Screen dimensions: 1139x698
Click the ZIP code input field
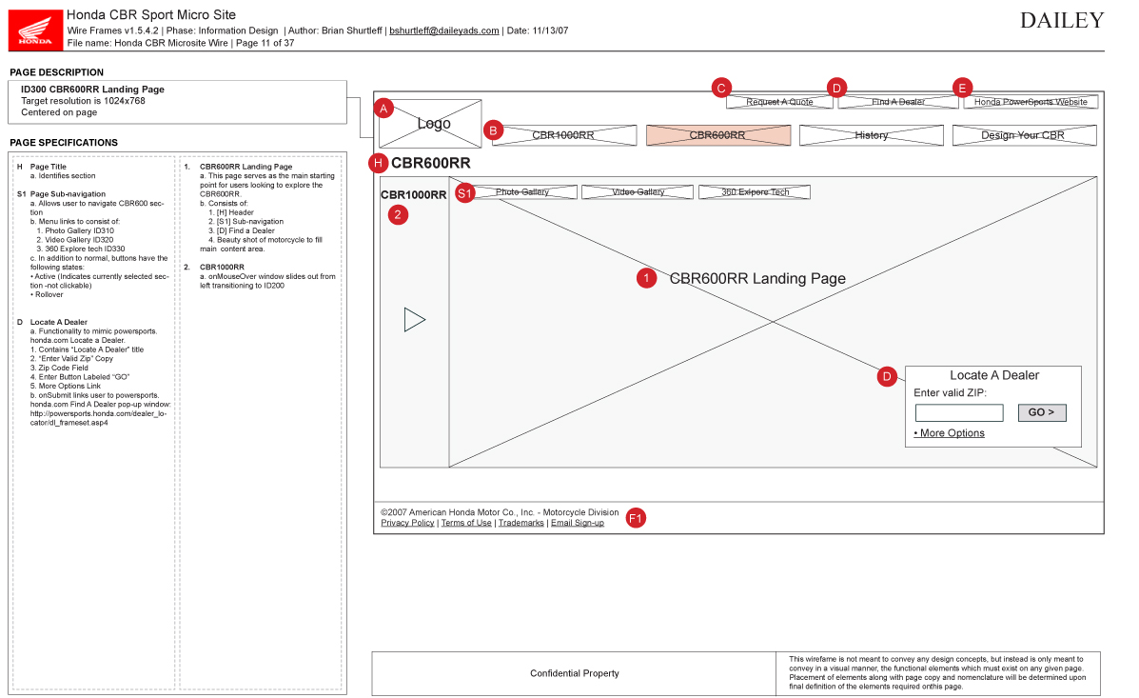click(x=958, y=413)
